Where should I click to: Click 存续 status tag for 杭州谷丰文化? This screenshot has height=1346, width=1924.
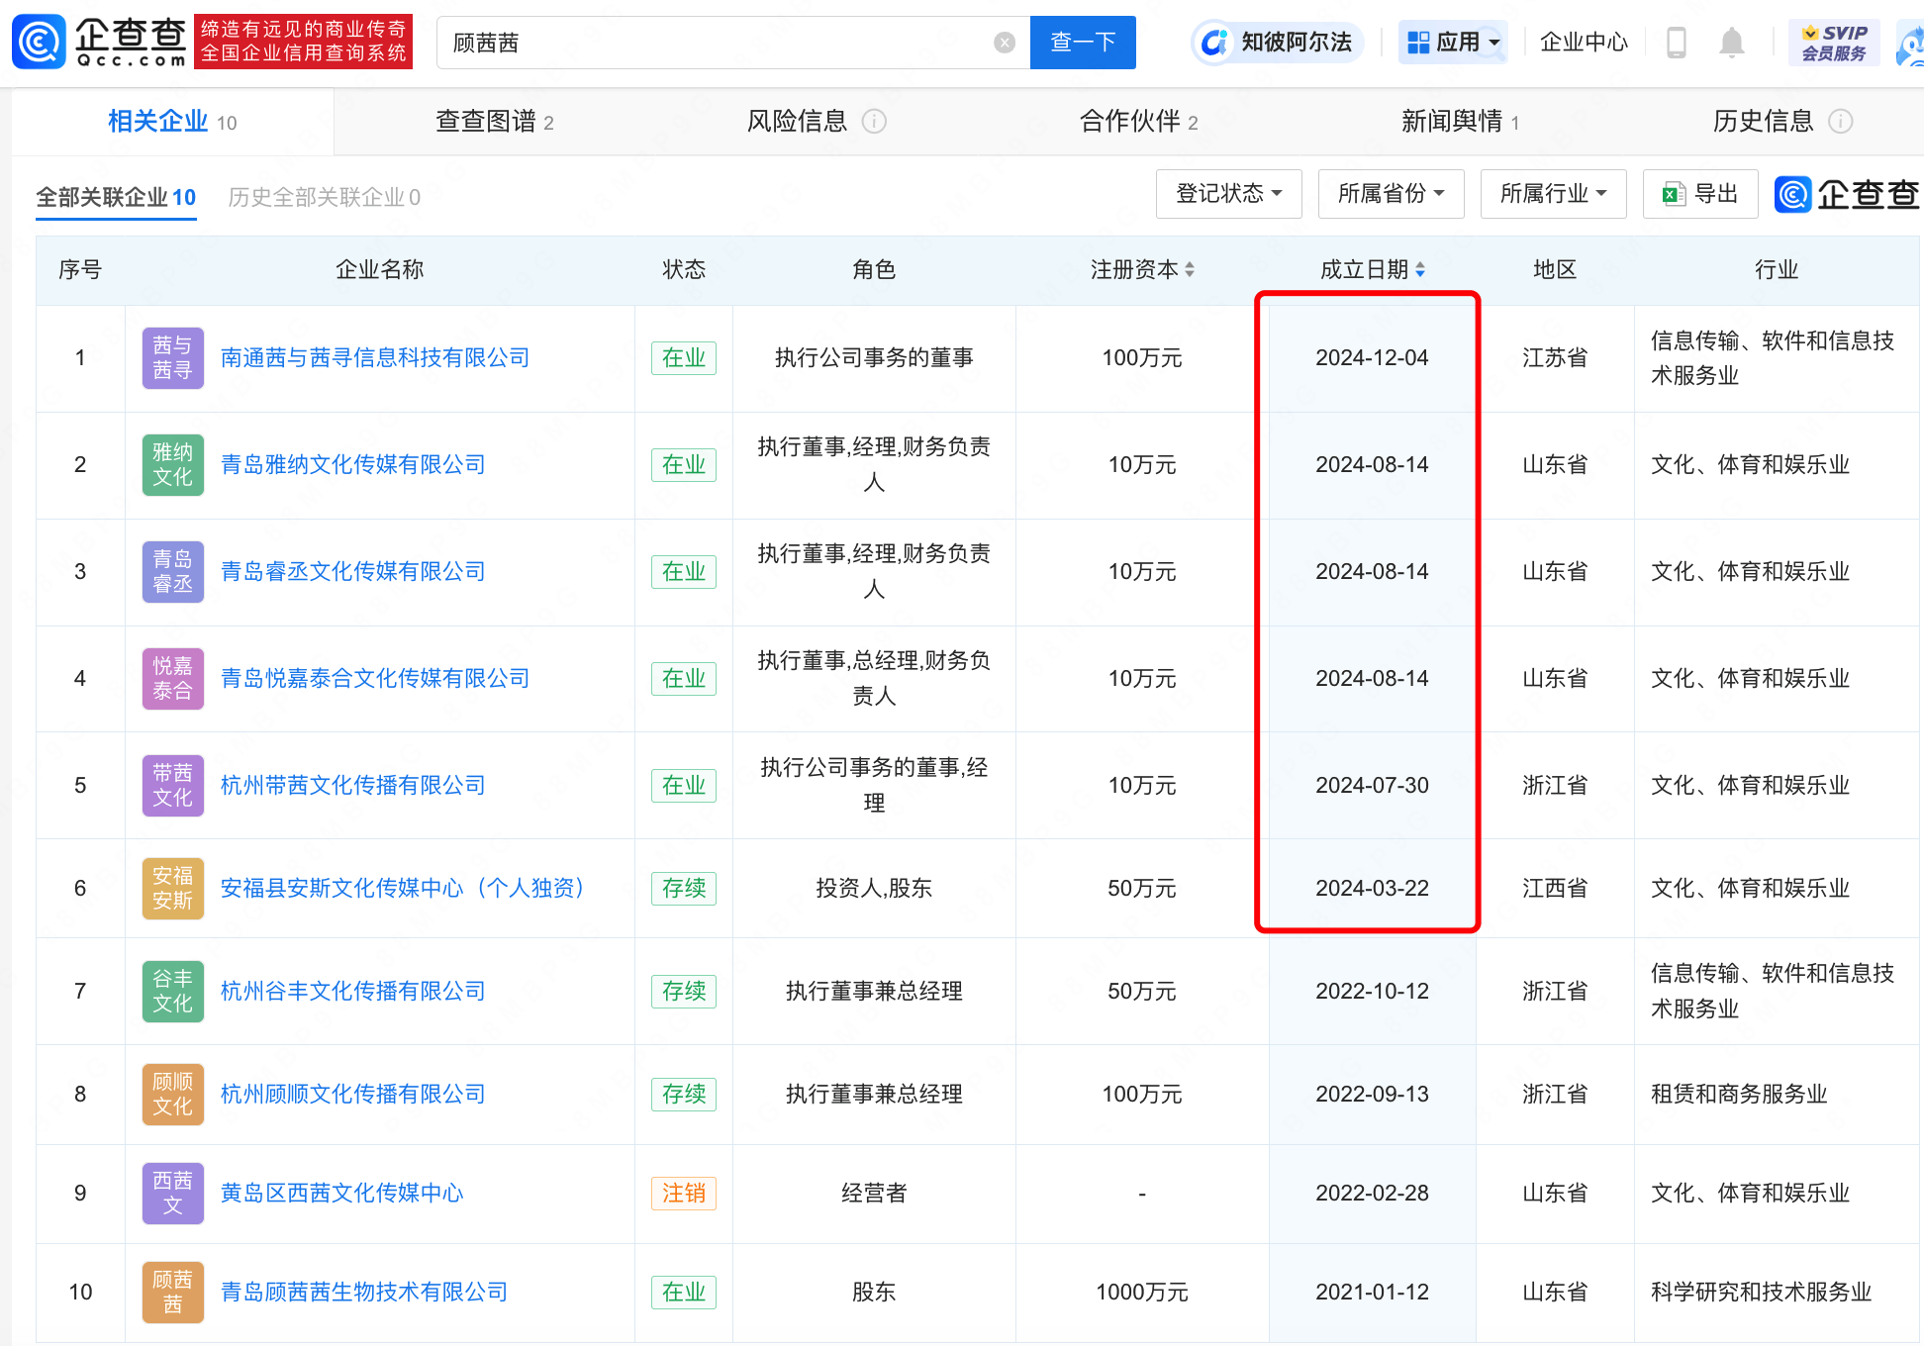pos(684,992)
